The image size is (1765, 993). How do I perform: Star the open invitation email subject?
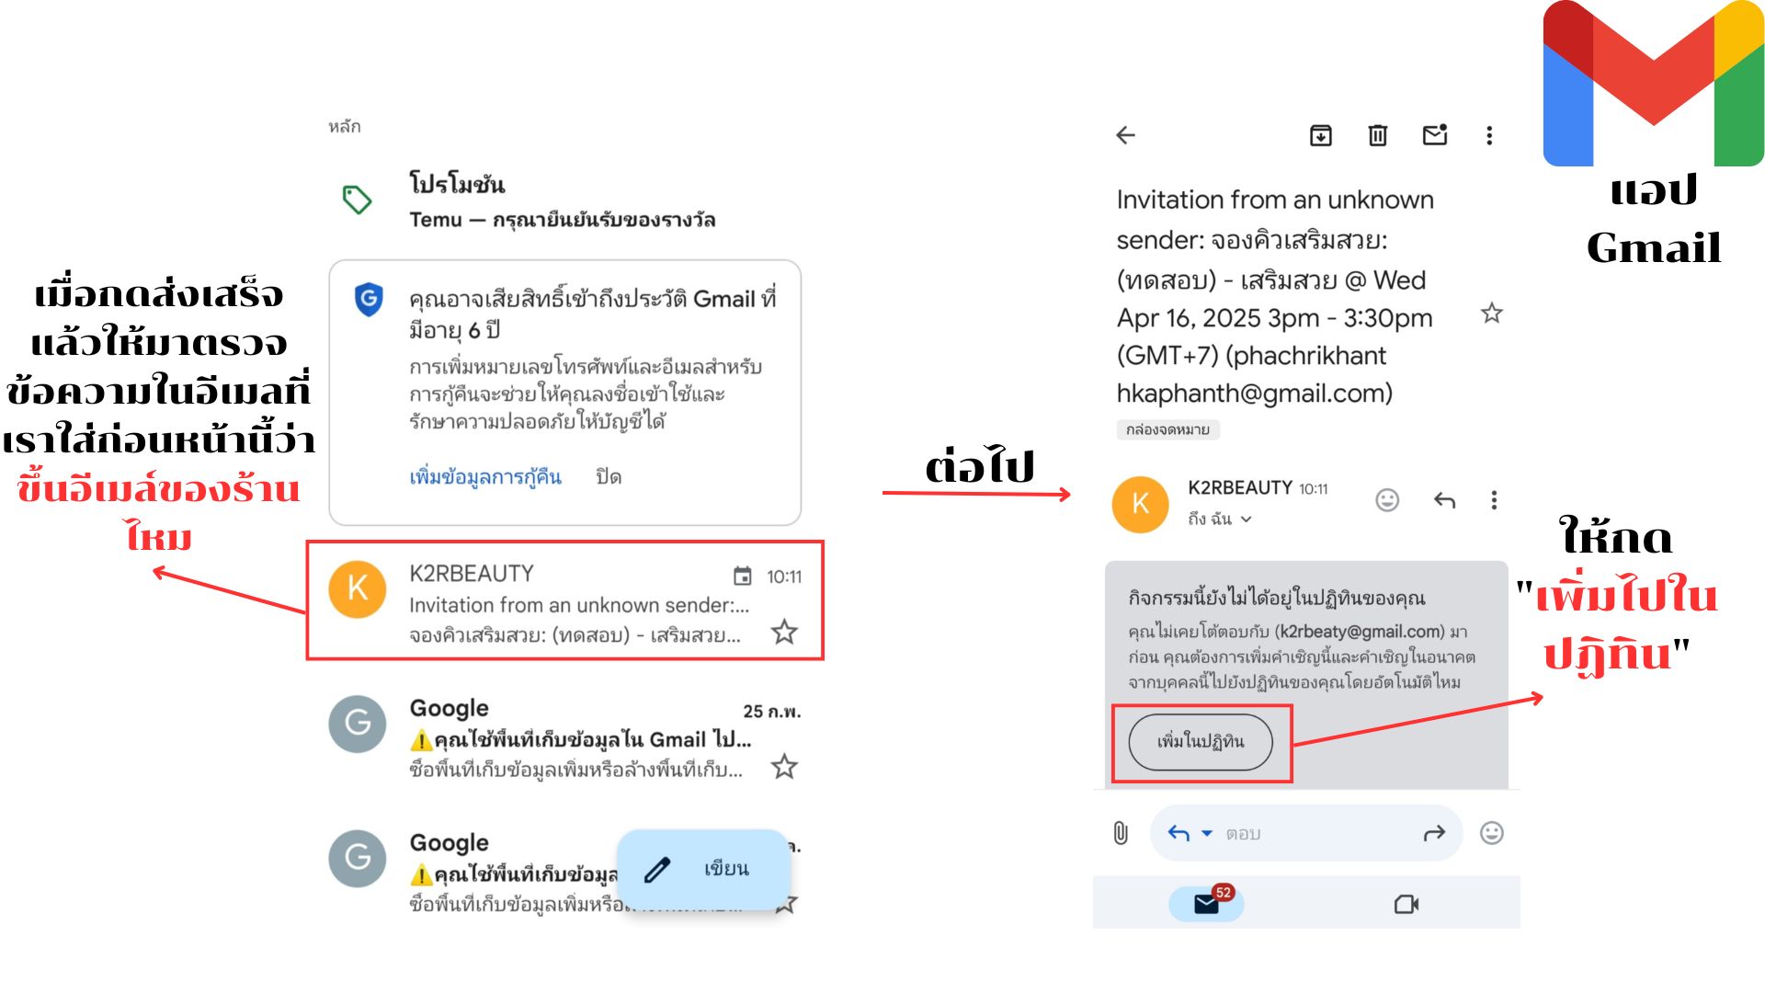tap(1491, 314)
